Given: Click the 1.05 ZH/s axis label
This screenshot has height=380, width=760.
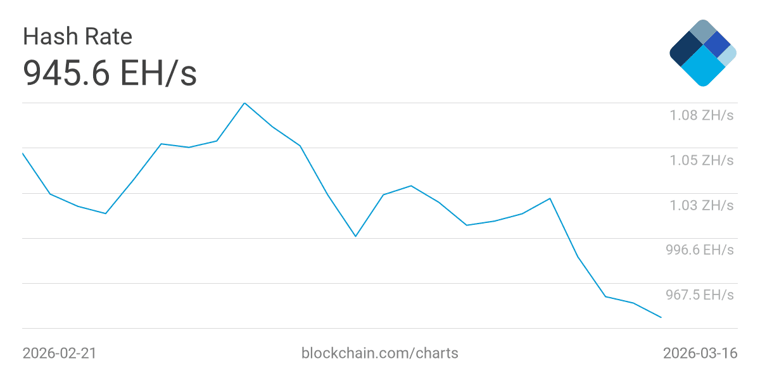Looking at the screenshot, I should (702, 160).
